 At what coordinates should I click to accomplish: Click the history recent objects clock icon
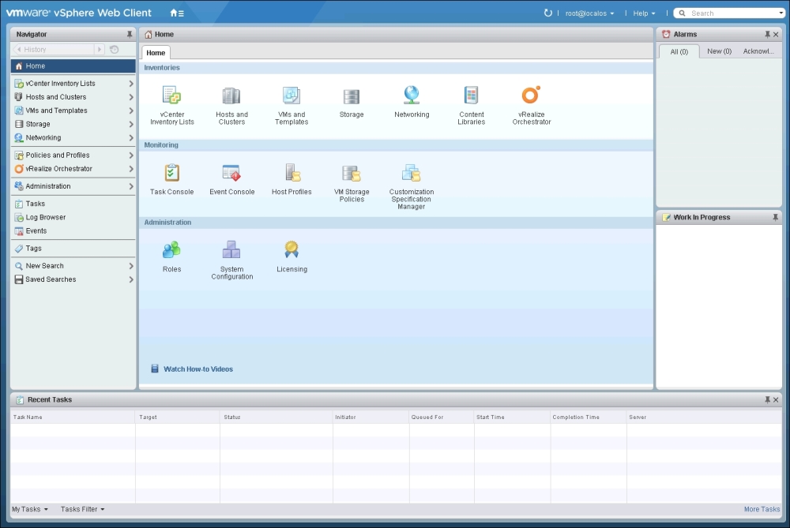(x=115, y=49)
